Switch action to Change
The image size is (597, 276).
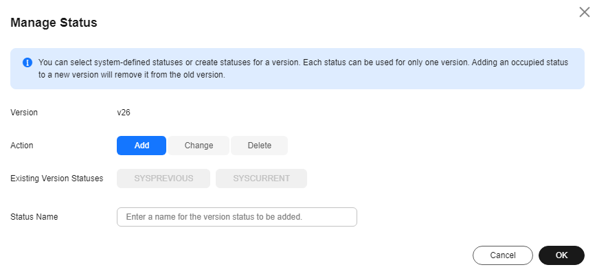[x=199, y=146]
